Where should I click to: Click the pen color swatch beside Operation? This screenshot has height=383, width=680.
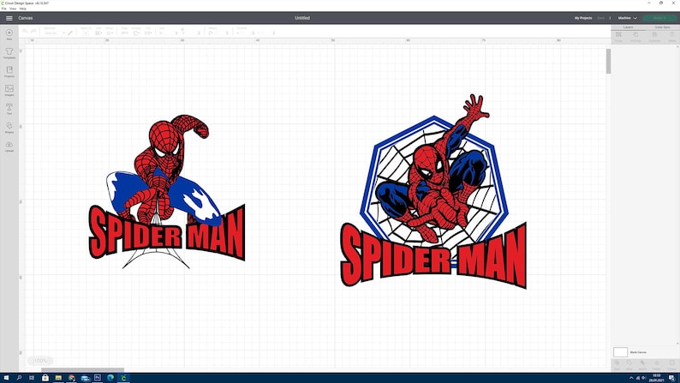coord(70,33)
